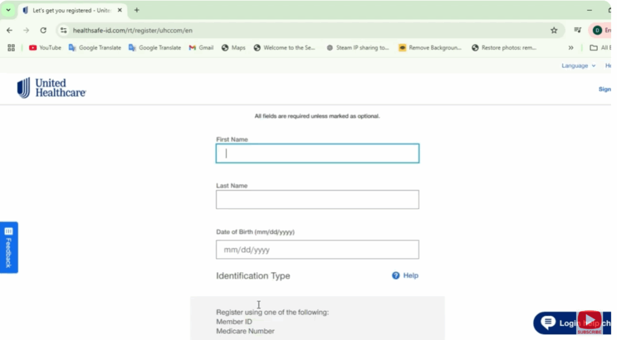Open YouTube bookmark
The image size is (617, 340).
click(x=45, y=48)
